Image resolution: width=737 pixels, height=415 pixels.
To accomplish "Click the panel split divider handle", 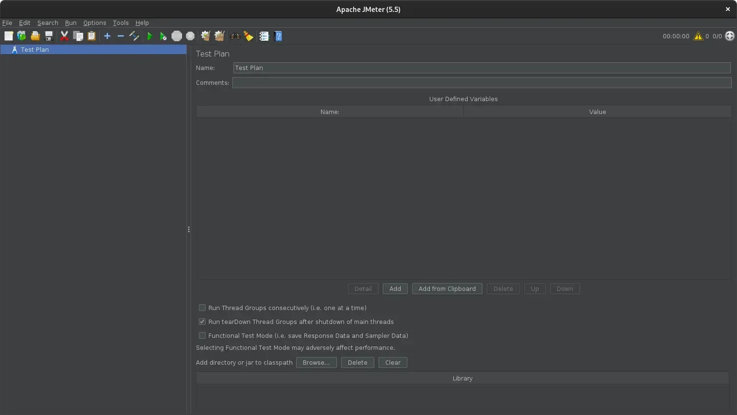I will coord(189,230).
